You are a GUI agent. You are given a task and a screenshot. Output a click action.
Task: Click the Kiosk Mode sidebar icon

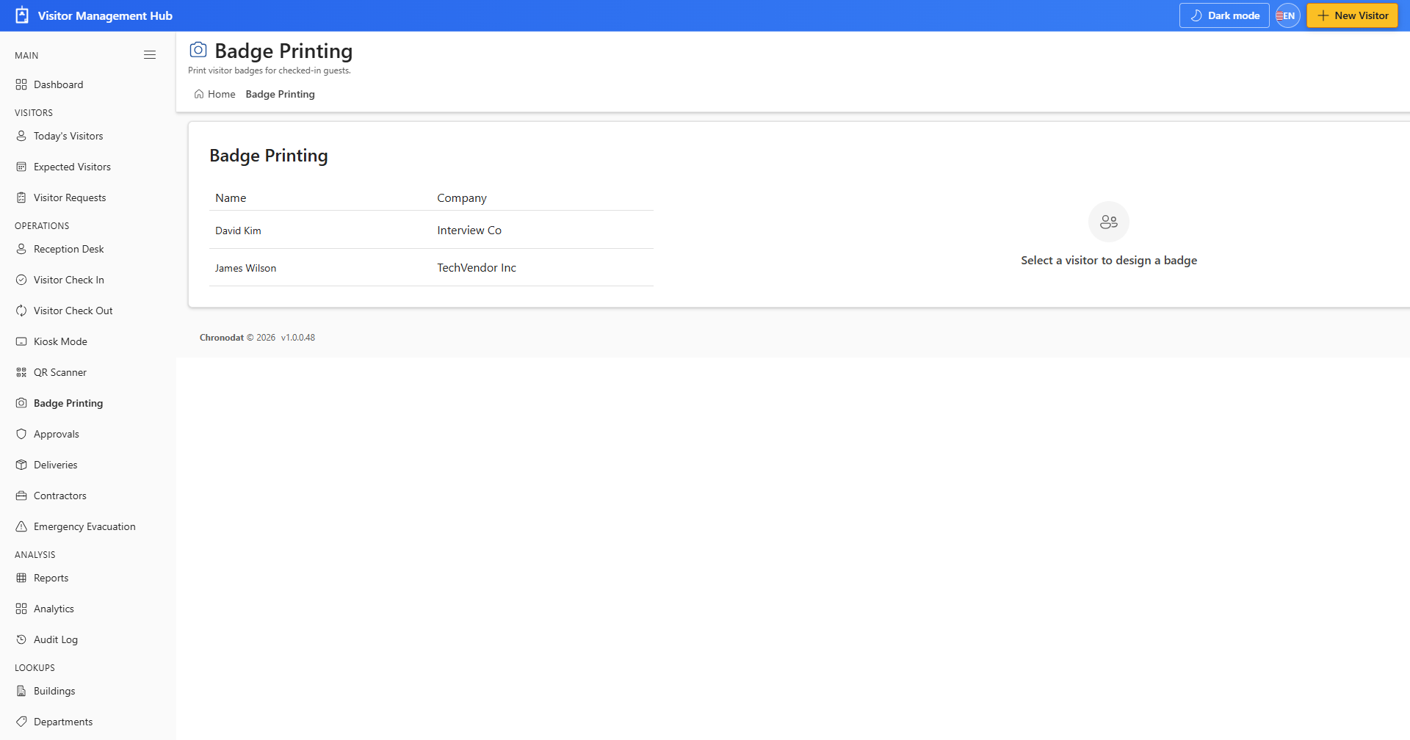pyautogui.click(x=21, y=341)
